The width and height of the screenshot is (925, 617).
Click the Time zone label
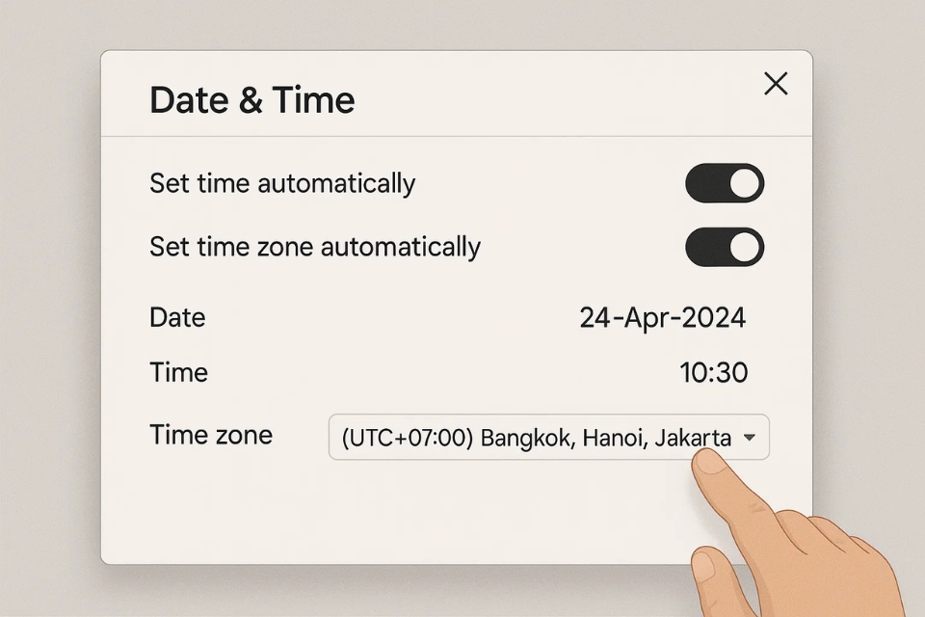pos(211,435)
